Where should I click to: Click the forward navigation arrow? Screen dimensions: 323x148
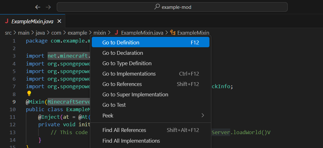point(48,7)
